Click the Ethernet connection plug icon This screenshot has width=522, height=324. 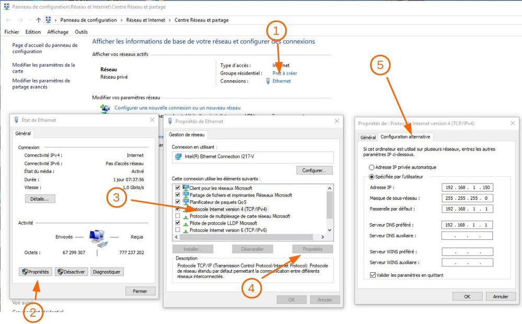point(268,81)
